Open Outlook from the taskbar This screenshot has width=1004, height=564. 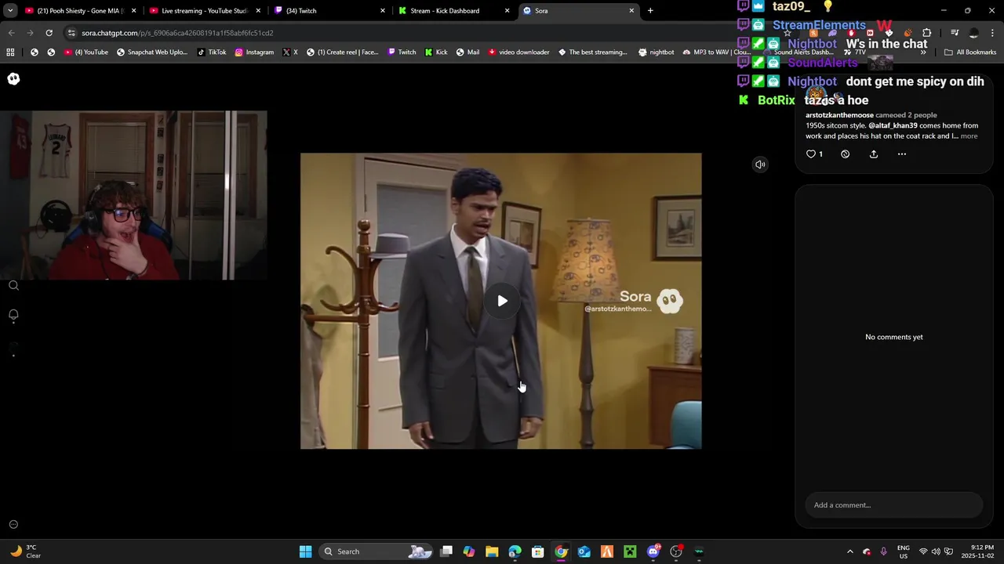pyautogui.click(x=584, y=551)
